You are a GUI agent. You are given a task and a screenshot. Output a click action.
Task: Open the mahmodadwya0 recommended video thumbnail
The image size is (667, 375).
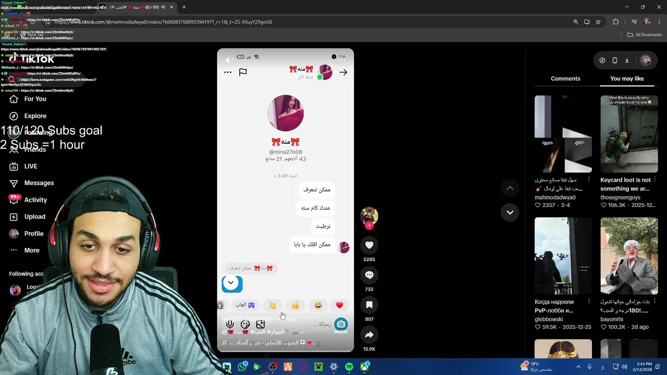tap(563, 134)
